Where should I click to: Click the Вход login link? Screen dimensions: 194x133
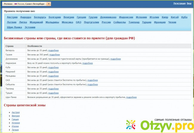189,3
